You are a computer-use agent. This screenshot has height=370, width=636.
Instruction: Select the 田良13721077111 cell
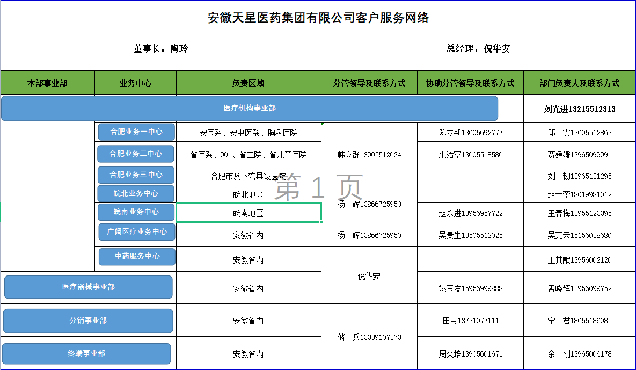[x=471, y=321]
